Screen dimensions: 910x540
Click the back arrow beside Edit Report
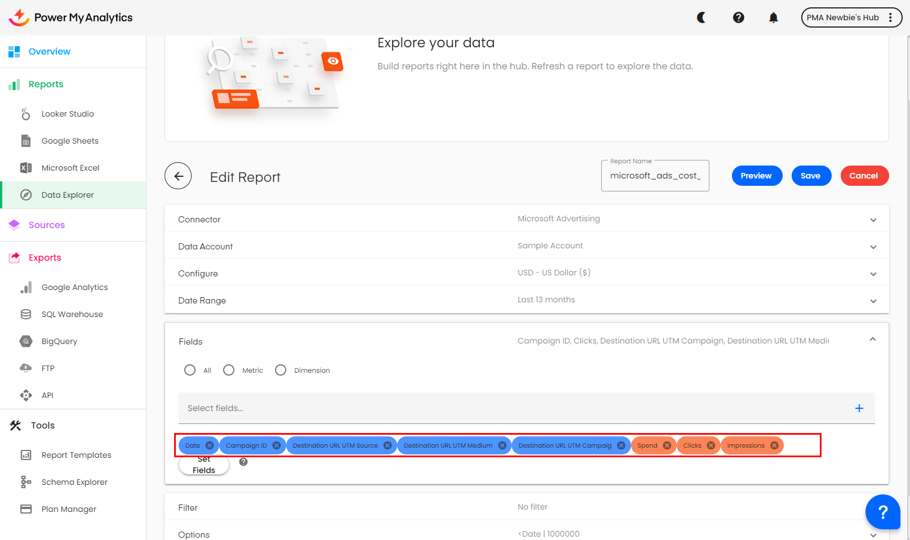click(x=178, y=176)
